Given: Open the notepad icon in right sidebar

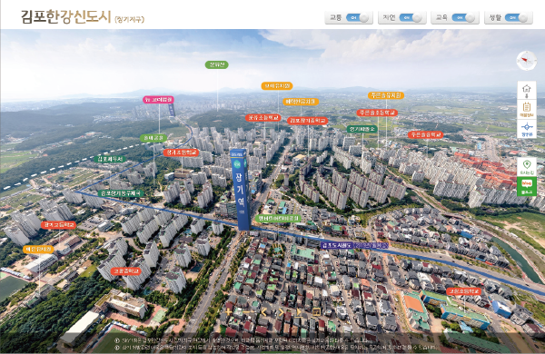Looking at the screenshot, I should (x=527, y=110).
